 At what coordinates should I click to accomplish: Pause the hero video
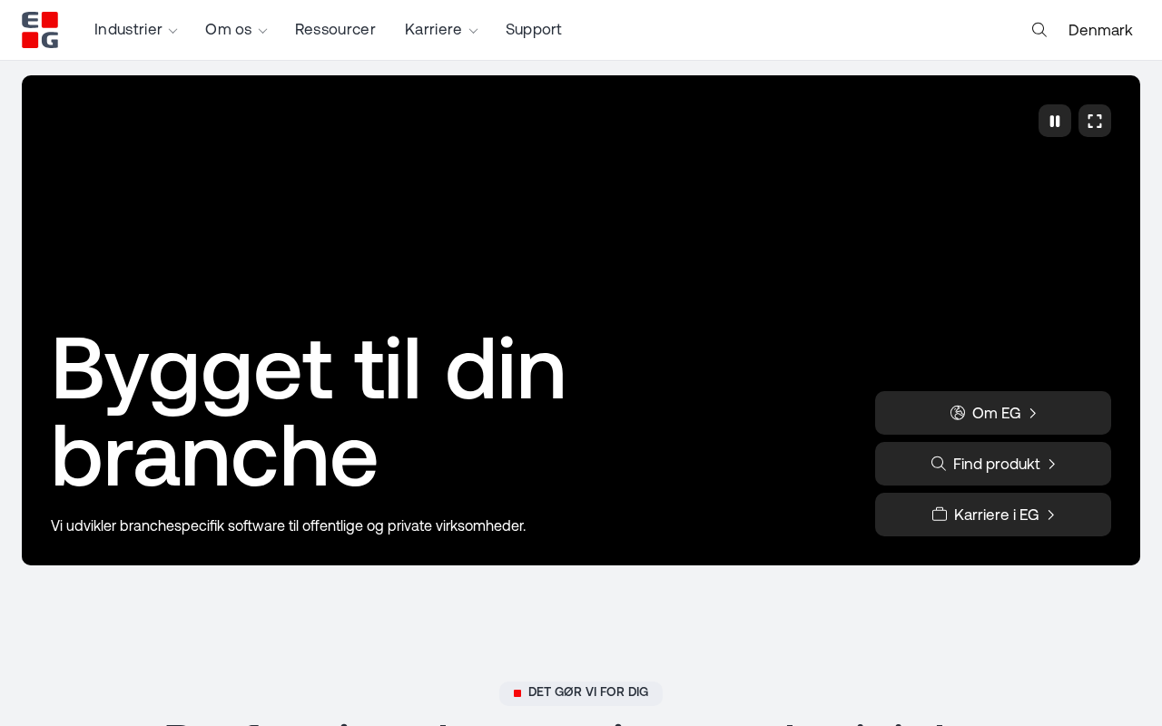point(1055,121)
